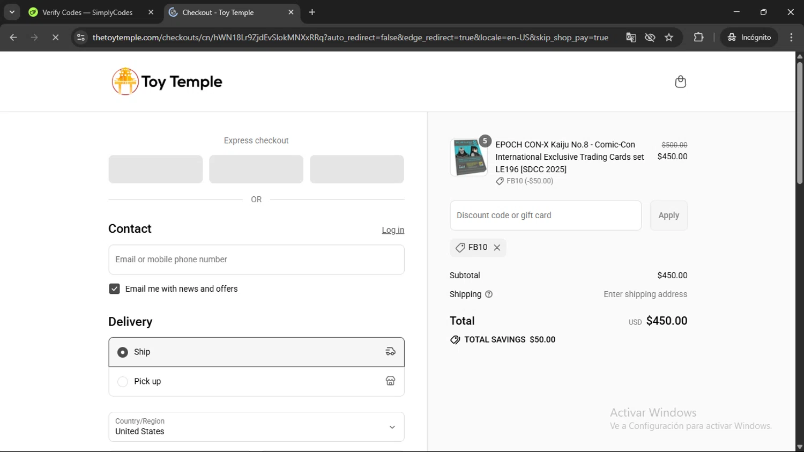Stop loading the page
804x452 pixels.
point(55,38)
